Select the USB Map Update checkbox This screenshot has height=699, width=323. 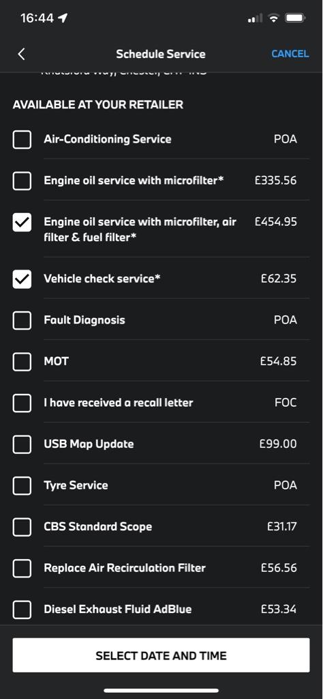(x=22, y=444)
